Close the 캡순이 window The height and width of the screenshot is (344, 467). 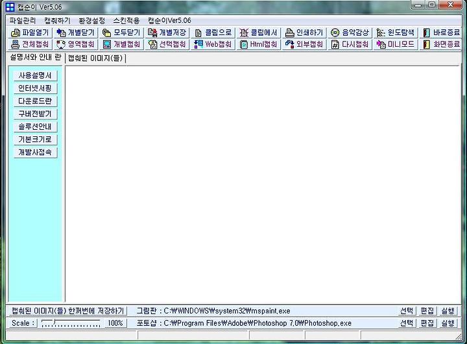451,5
